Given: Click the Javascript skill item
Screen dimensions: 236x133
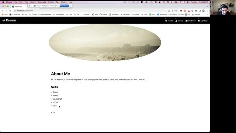Looking at the screenshot, I should point(58,99).
